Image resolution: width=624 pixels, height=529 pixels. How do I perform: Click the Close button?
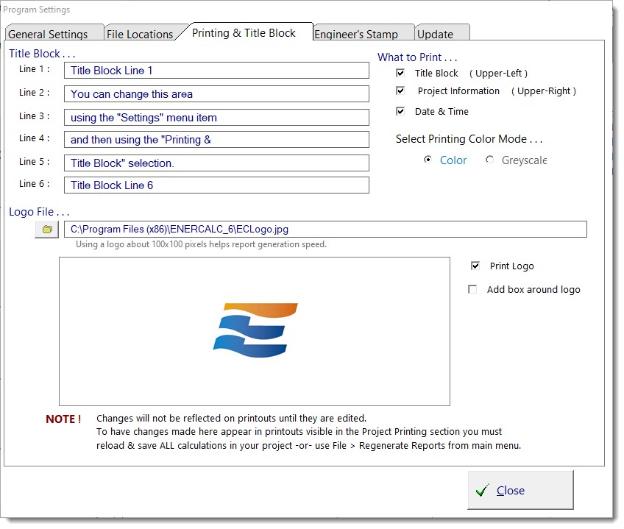pyautogui.click(x=520, y=490)
